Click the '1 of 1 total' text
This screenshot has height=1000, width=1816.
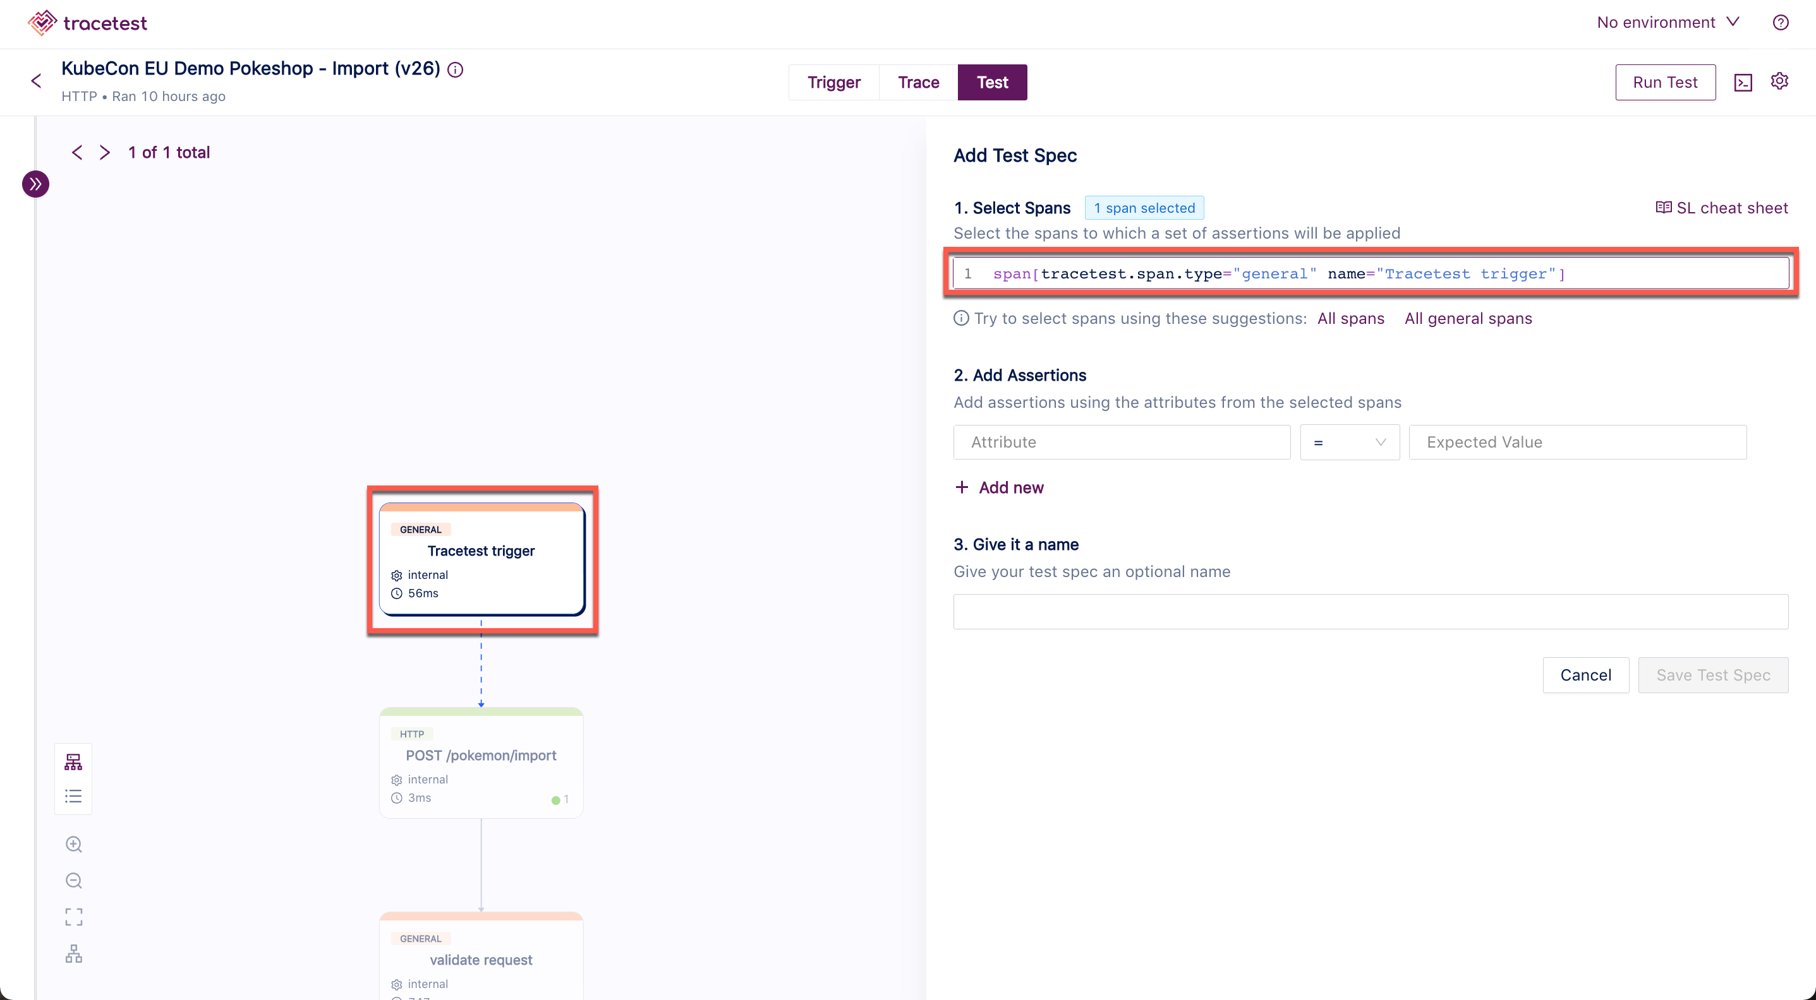click(x=169, y=153)
